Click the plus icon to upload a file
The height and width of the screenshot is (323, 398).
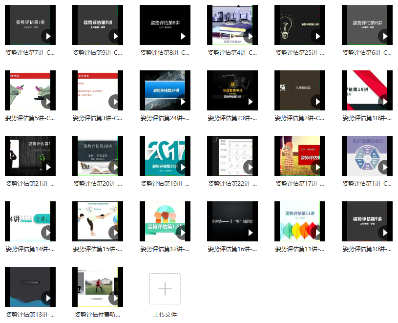pos(165,289)
